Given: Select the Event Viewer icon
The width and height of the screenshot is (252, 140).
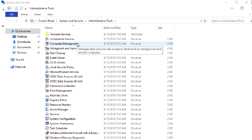Looking at the screenshot, I should point(47,58).
